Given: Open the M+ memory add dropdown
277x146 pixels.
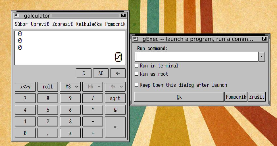Looking at the screenshot, I should pyautogui.click(x=115, y=86).
